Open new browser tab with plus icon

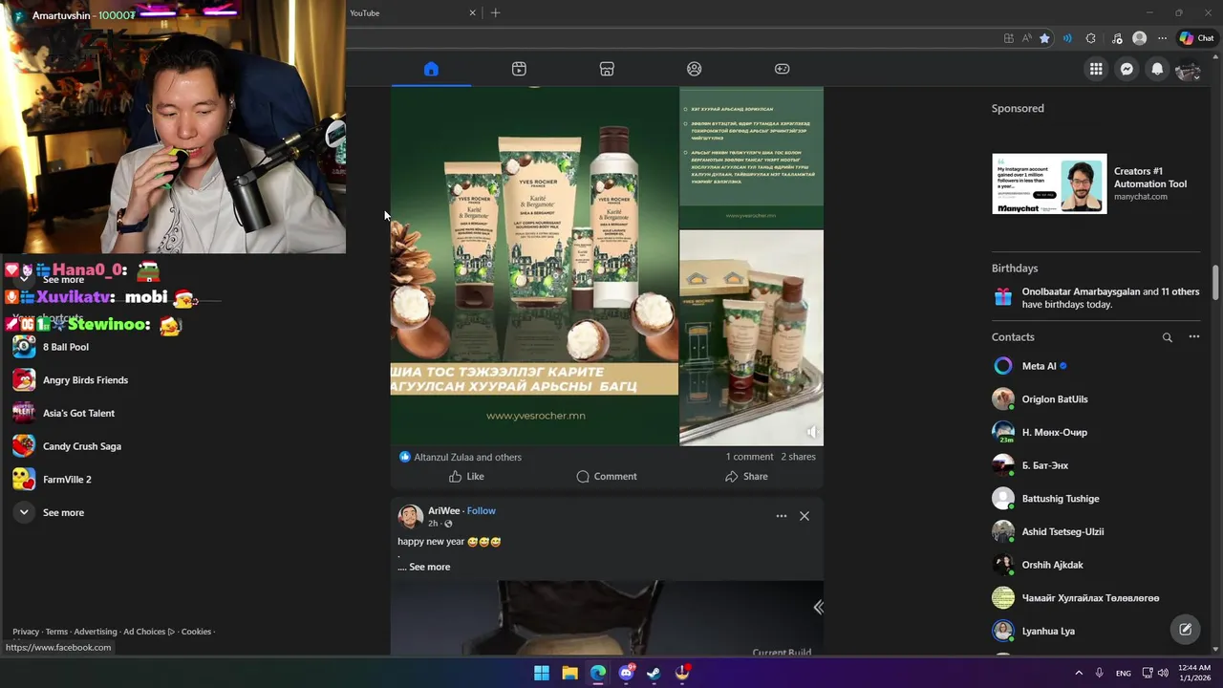coord(495,12)
